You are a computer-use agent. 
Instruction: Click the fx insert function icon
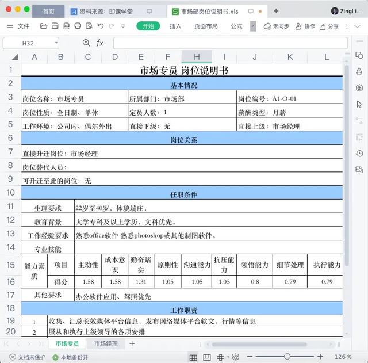pyautogui.click(x=99, y=43)
